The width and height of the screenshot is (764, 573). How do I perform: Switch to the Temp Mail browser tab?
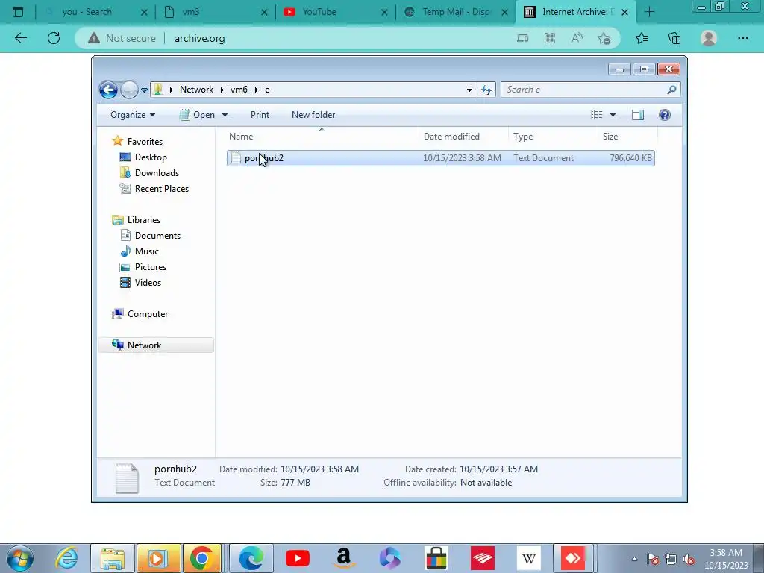(x=457, y=12)
